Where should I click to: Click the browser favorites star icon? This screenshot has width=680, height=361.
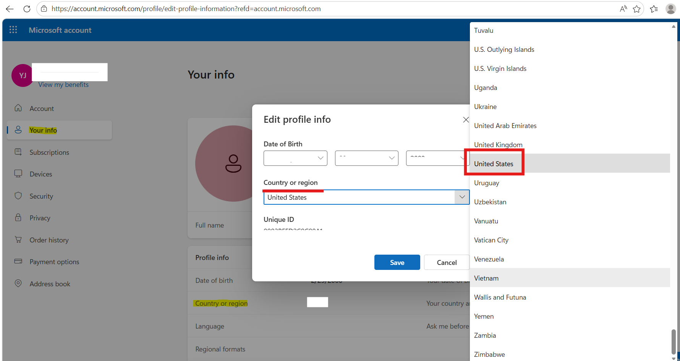point(637,8)
